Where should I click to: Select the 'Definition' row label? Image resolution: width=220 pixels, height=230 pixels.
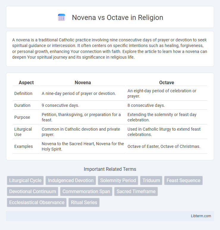23,93
